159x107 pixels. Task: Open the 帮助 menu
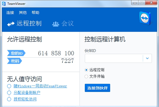pos(36,13)
